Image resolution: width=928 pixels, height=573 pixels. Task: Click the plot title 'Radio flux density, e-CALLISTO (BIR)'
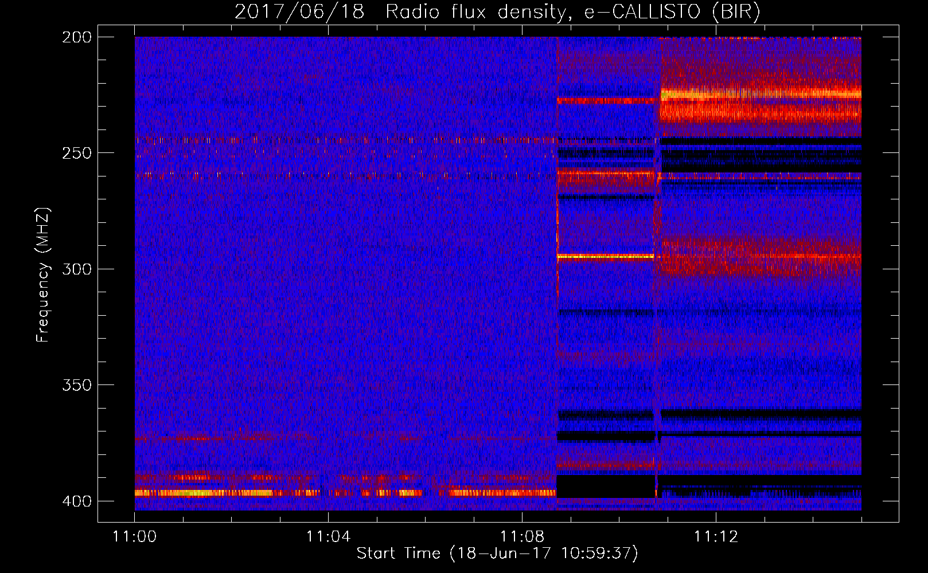tap(573, 11)
